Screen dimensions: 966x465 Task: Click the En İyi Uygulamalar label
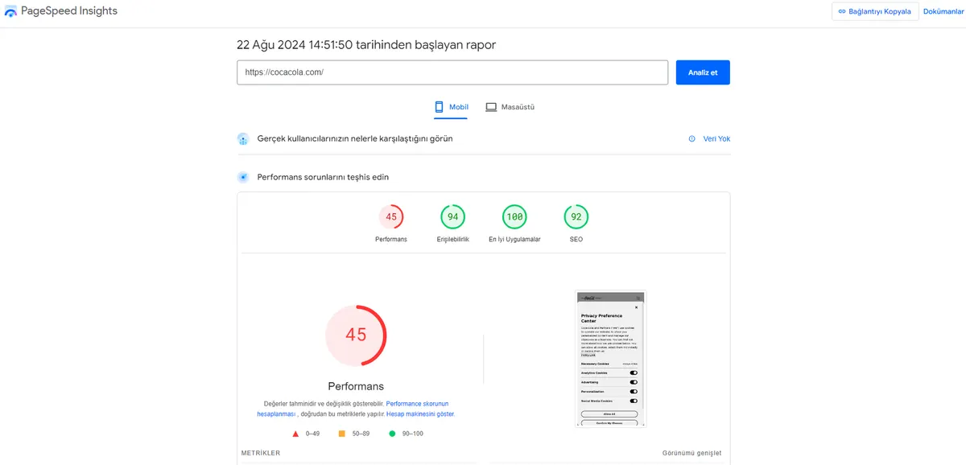514,240
